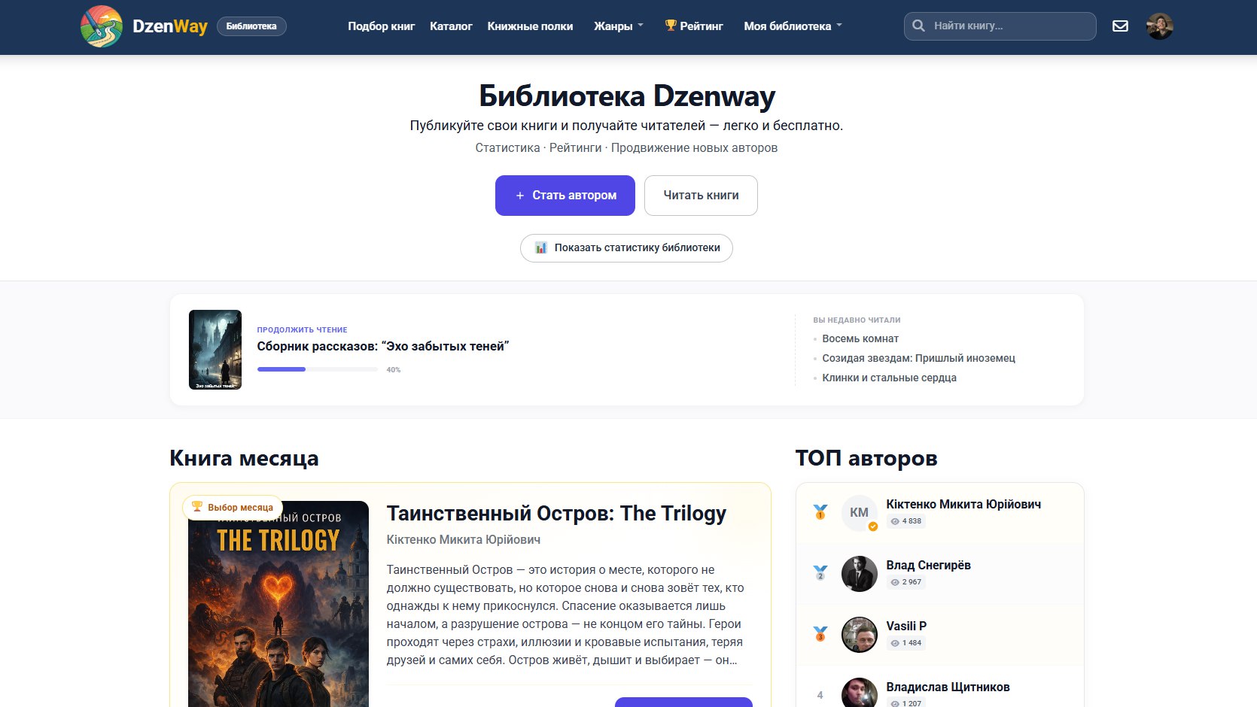1257x707 pixels.
Task: Click the ПРОДОЛЖИТЬ ЧТЕНИЕ label
Action: (302, 329)
